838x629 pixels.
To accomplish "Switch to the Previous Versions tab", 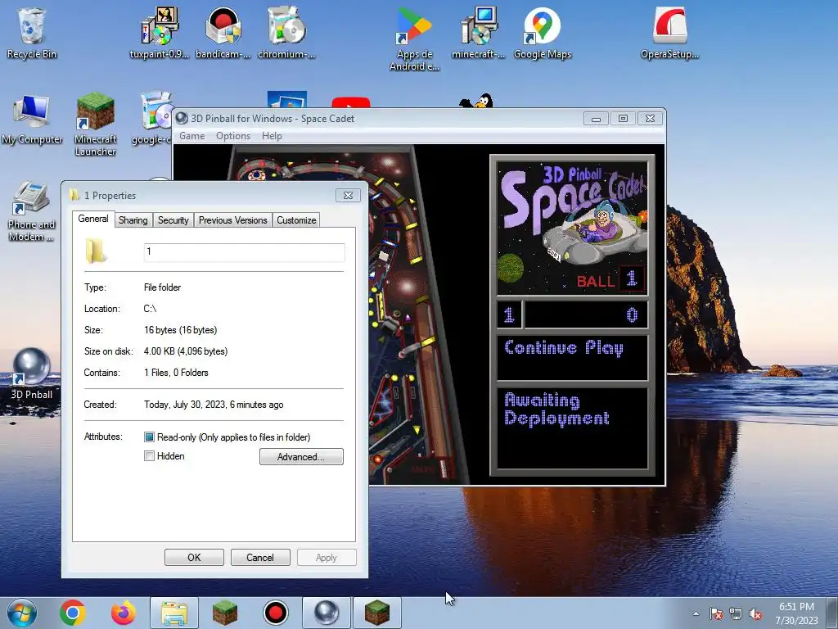I will click(232, 219).
